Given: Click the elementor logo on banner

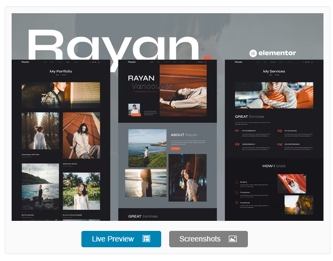Looking at the screenshot, I should pos(272,53).
